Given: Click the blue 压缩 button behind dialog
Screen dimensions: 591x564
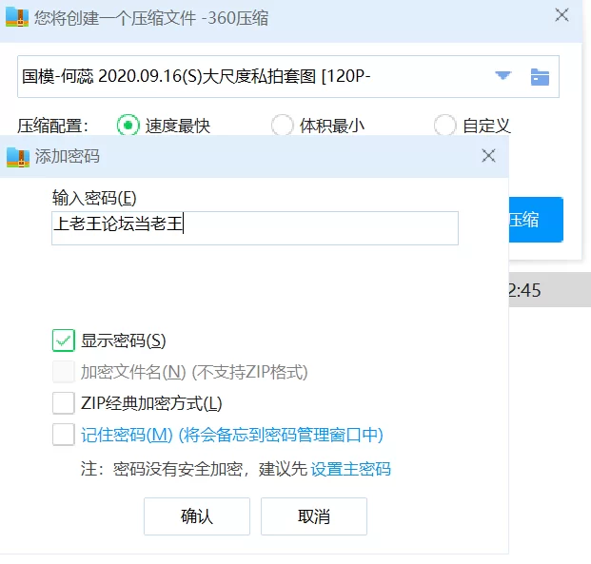Looking at the screenshot, I should click(x=536, y=220).
